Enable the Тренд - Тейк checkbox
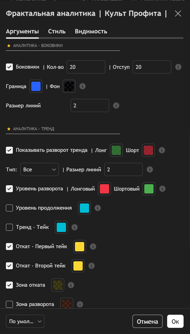Screen dimensions: 190x334 9,227
